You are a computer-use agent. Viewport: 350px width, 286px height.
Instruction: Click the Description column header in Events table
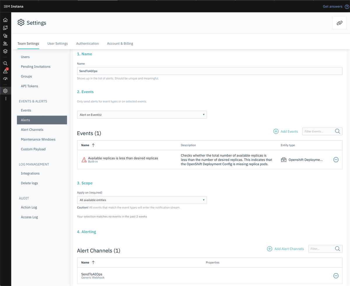(x=188, y=145)
